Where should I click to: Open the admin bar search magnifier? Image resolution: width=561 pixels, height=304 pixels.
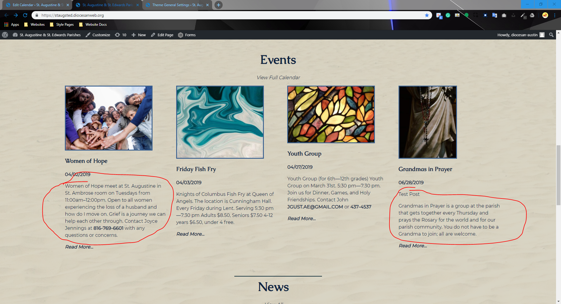(551, 35)
